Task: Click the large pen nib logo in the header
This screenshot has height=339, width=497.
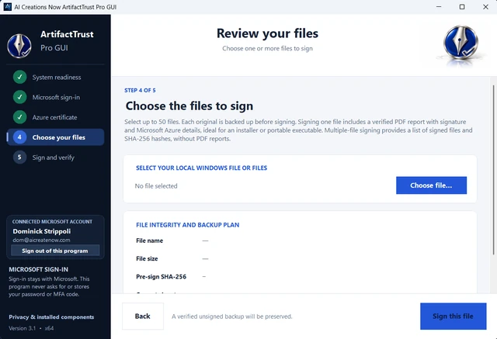Action: (x=461, y=43)
